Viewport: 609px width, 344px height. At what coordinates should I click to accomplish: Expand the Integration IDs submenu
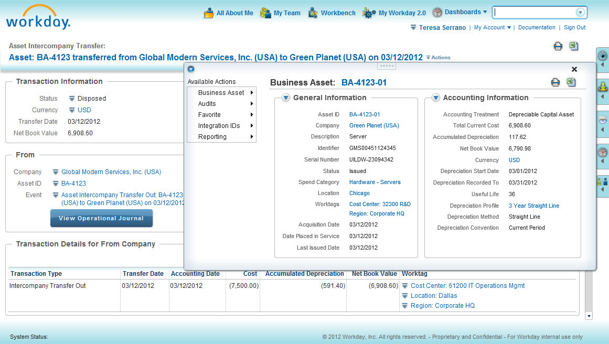click(x=221, y=126)
